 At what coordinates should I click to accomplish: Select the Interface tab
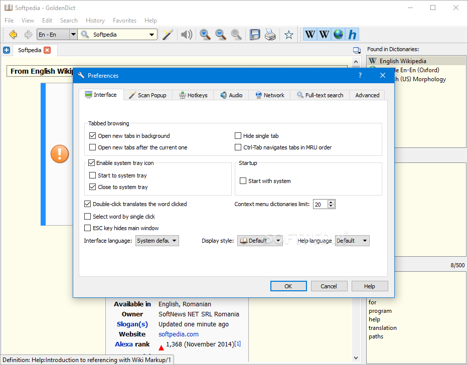point(101,95)
